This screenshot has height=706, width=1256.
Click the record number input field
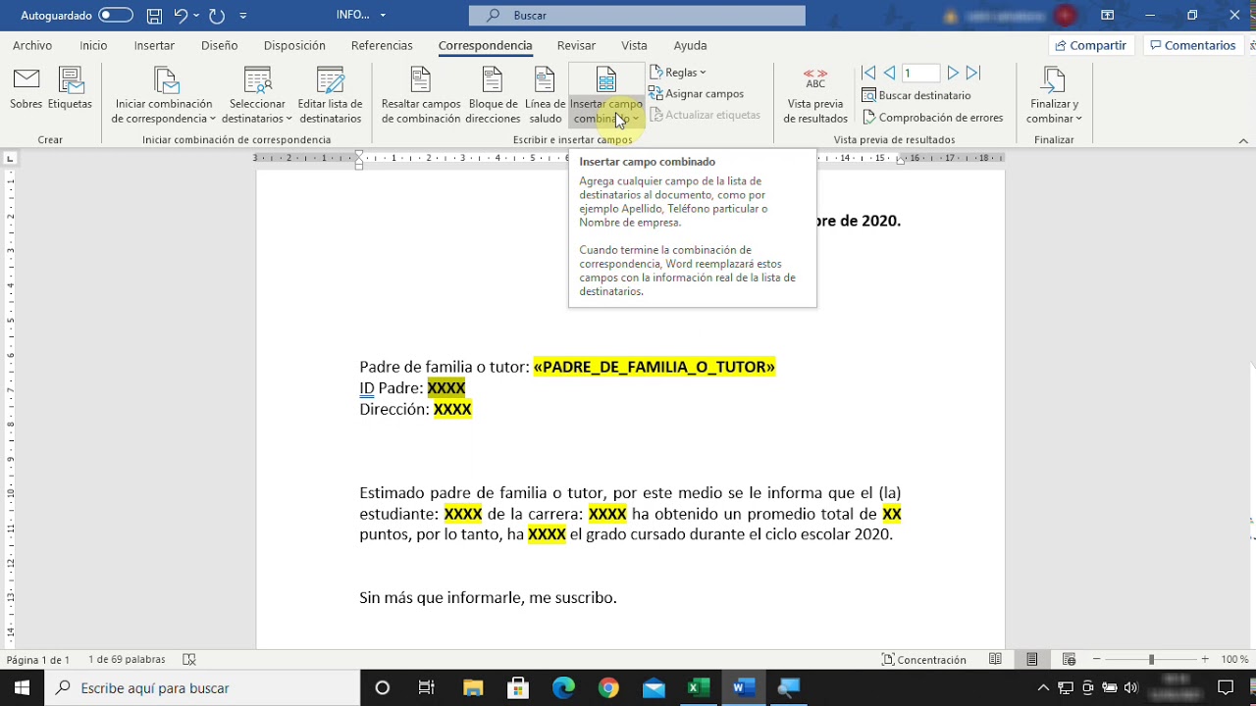921,73
